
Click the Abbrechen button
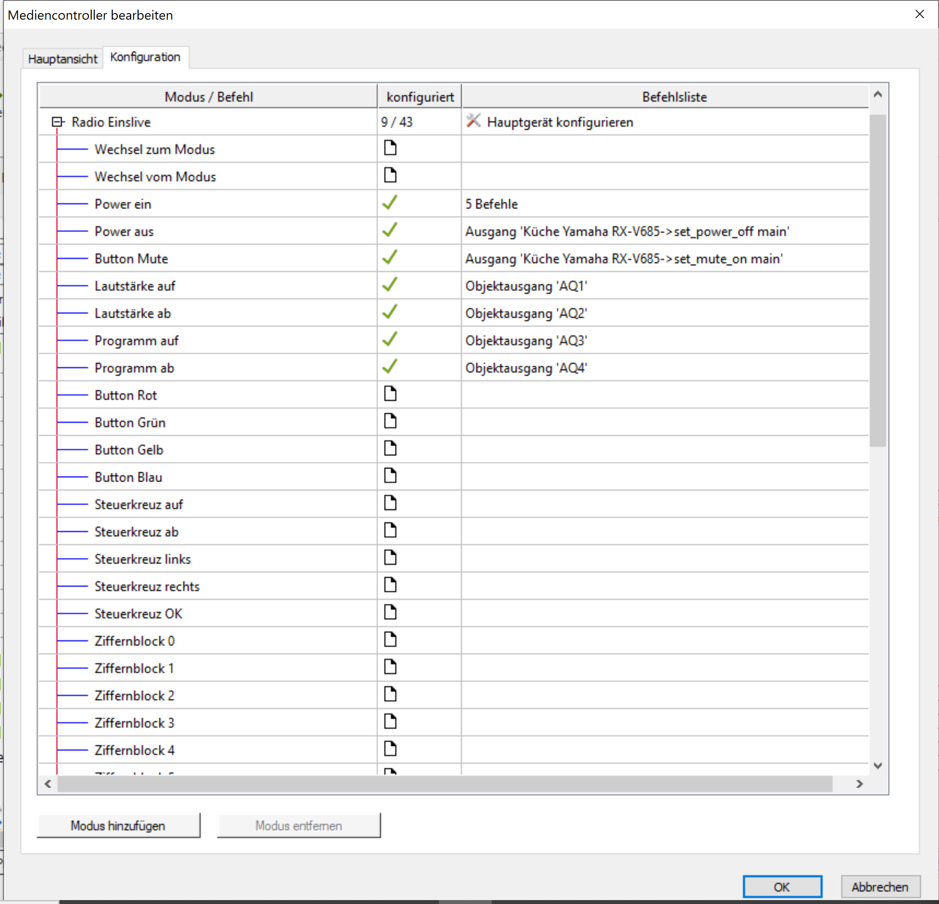(880, 887)
